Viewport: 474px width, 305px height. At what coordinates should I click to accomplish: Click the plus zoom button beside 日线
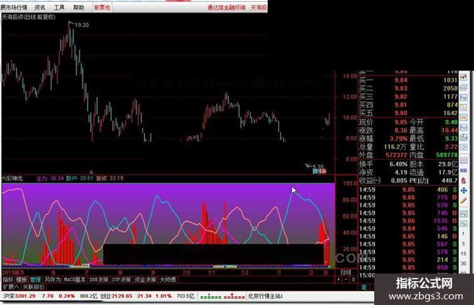339,279
